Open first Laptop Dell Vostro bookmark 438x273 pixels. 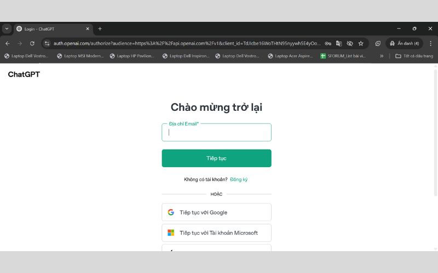click(26, 56)
